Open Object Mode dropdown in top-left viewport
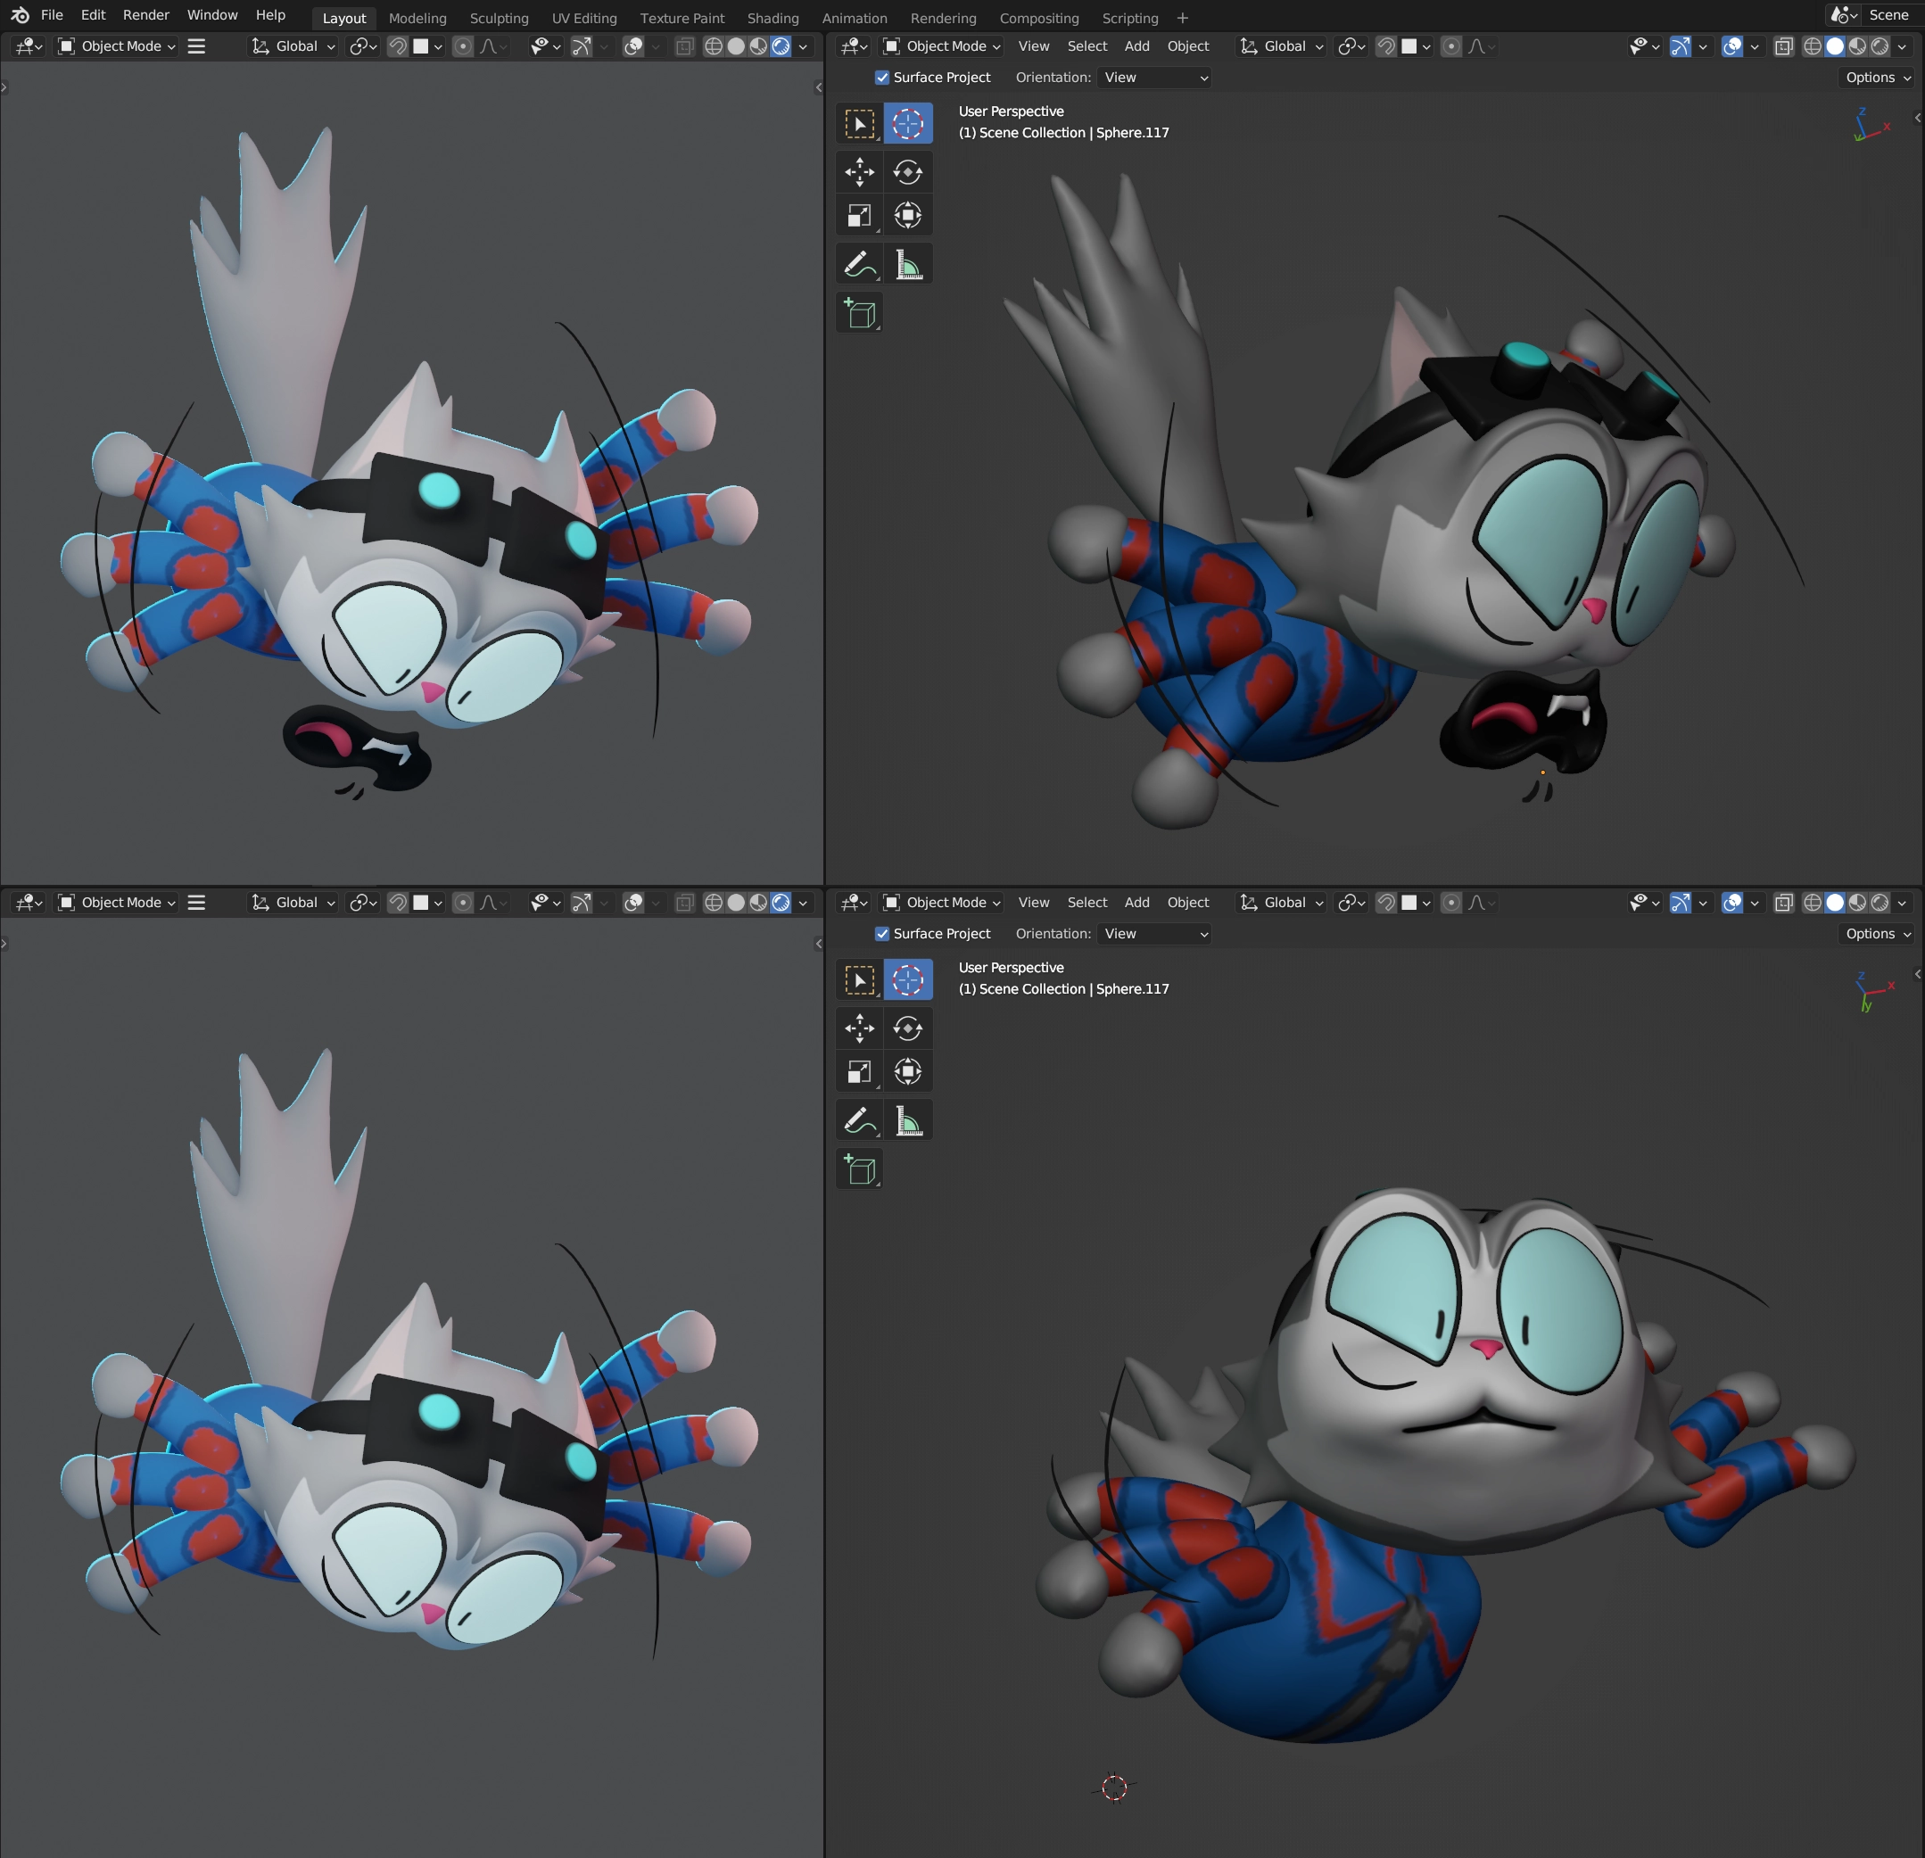 point(117,46)
